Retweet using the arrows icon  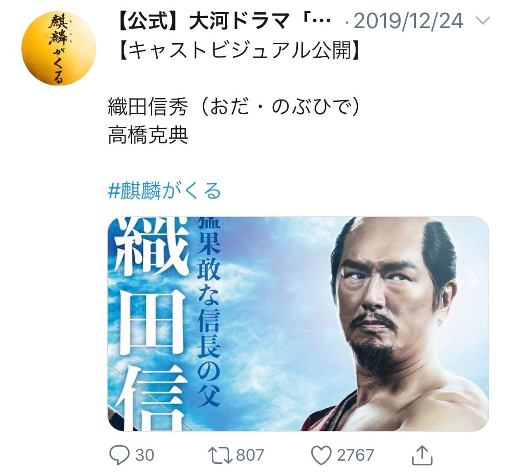(x=220, y=455)
